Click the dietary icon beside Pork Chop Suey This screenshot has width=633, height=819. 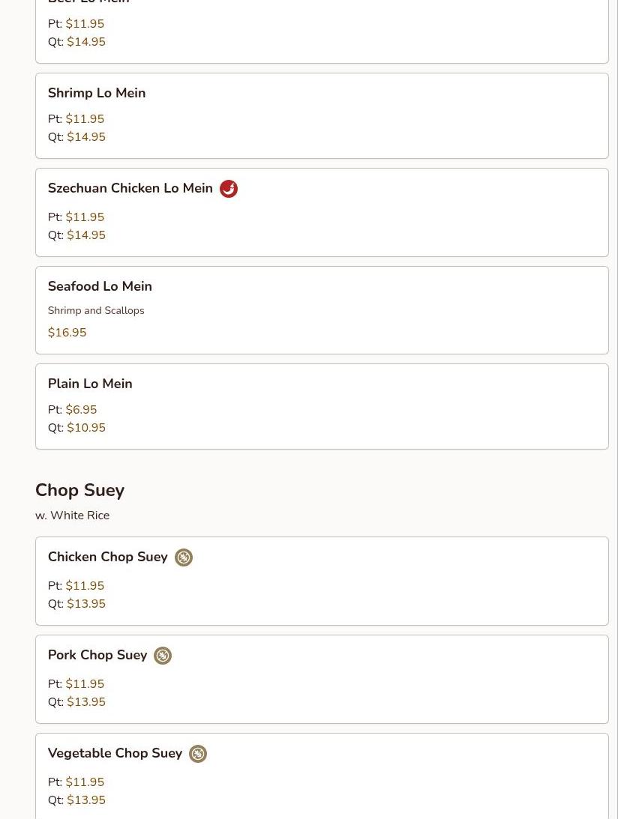pos(163,656)
